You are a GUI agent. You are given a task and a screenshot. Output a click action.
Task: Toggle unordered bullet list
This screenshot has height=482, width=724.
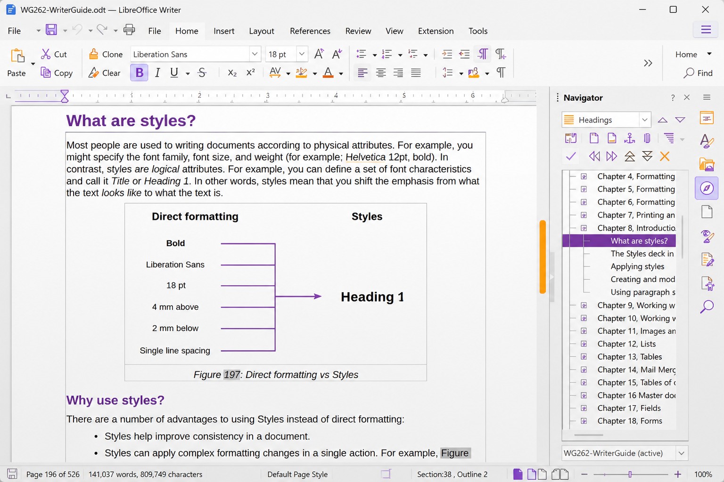point(362,54)
